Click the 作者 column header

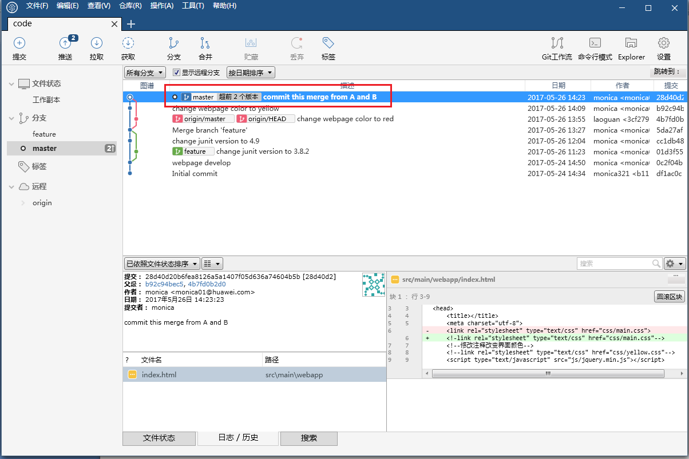pyautogui.click(x=623, y=85)
